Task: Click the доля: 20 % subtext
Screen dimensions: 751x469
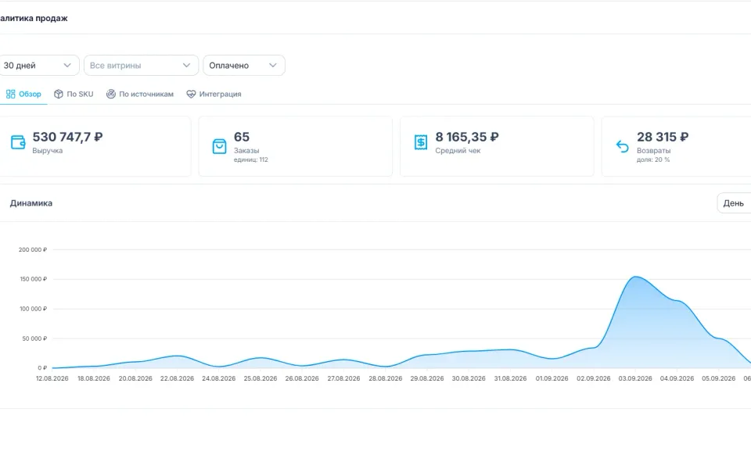Action: click(653, 159)
